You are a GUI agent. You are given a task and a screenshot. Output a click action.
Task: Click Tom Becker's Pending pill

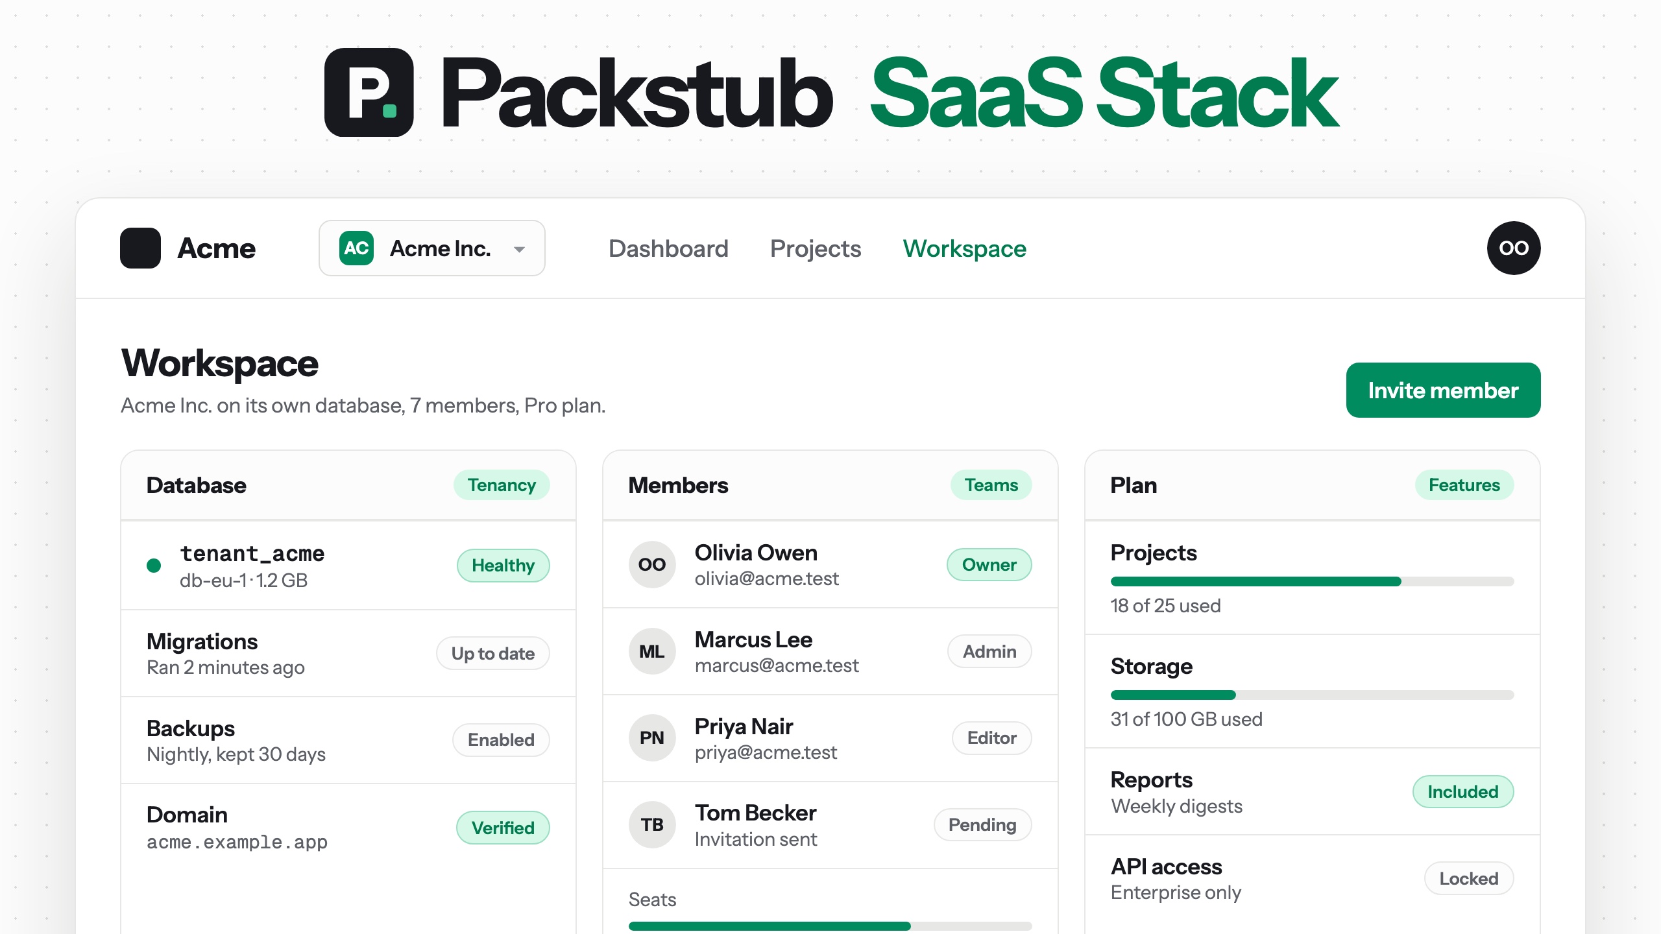(982, 825)
